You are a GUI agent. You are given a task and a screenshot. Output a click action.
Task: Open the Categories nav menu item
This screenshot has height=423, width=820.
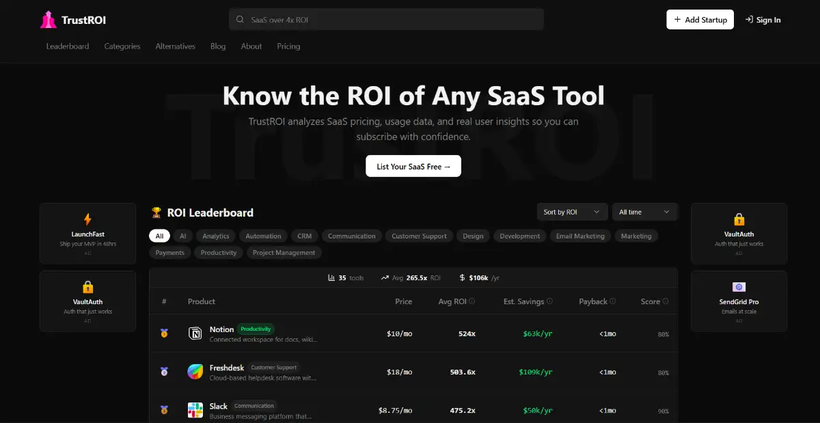[x=122, y=46]
